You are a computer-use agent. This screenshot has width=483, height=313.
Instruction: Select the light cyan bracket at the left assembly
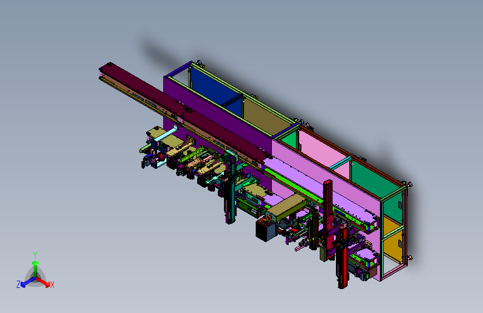(x=165, y=135)
